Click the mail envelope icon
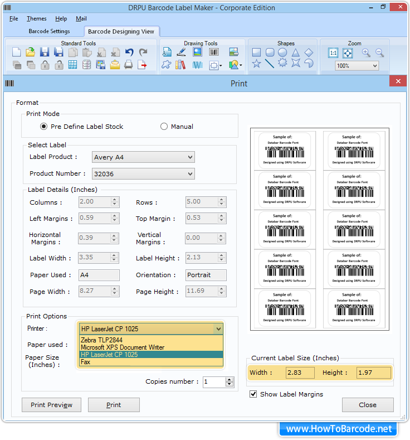 point(115,65)
